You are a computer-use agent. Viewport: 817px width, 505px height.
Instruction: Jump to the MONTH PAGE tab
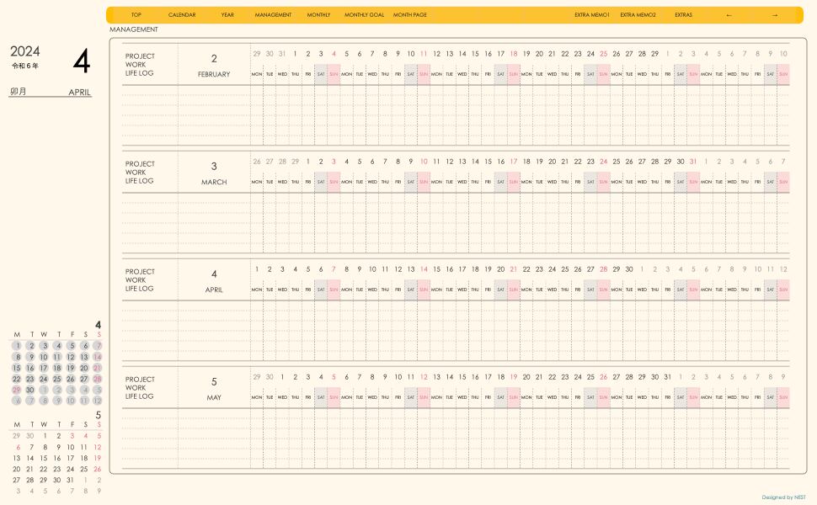tap(409, 15)
